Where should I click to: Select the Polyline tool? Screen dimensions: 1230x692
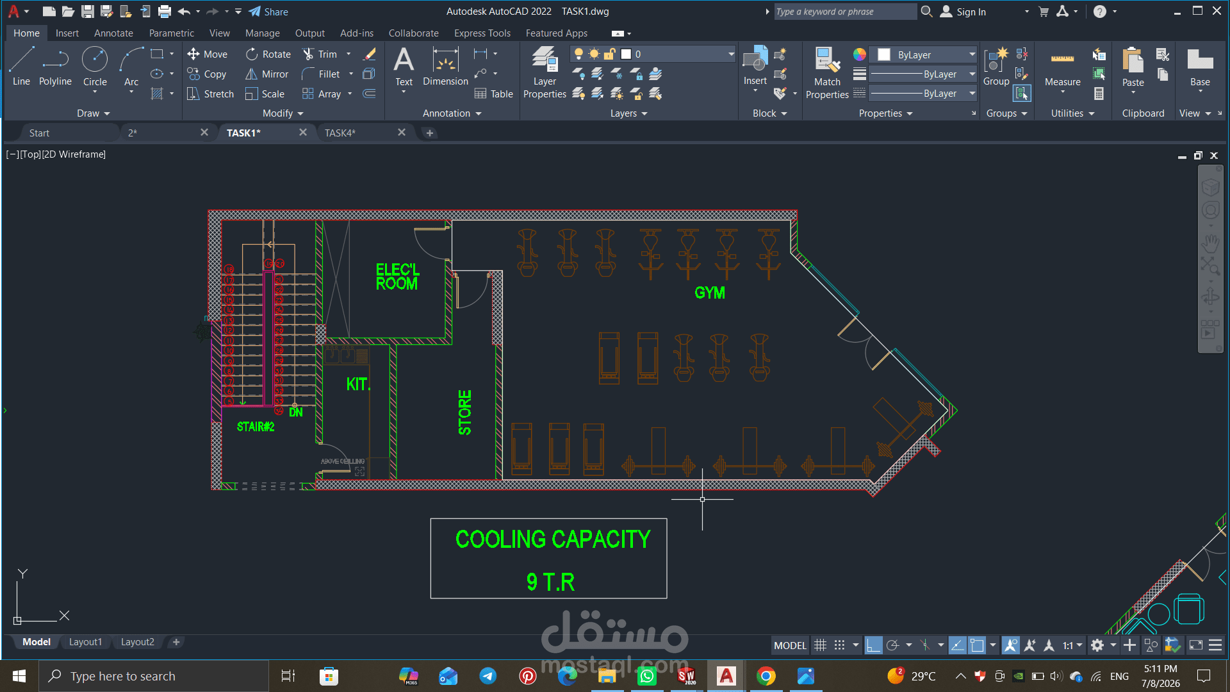(x=55, y=66)
